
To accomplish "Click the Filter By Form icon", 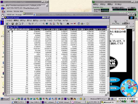I will pos(61,24).
